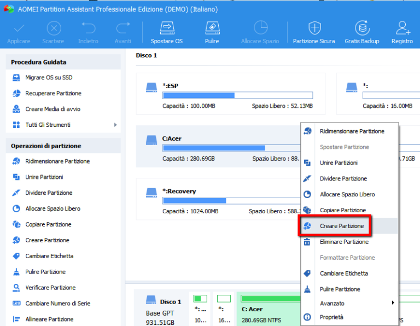Select the *:Recovery partition card
Screen dimensions: 420x326
coord(218,199)
